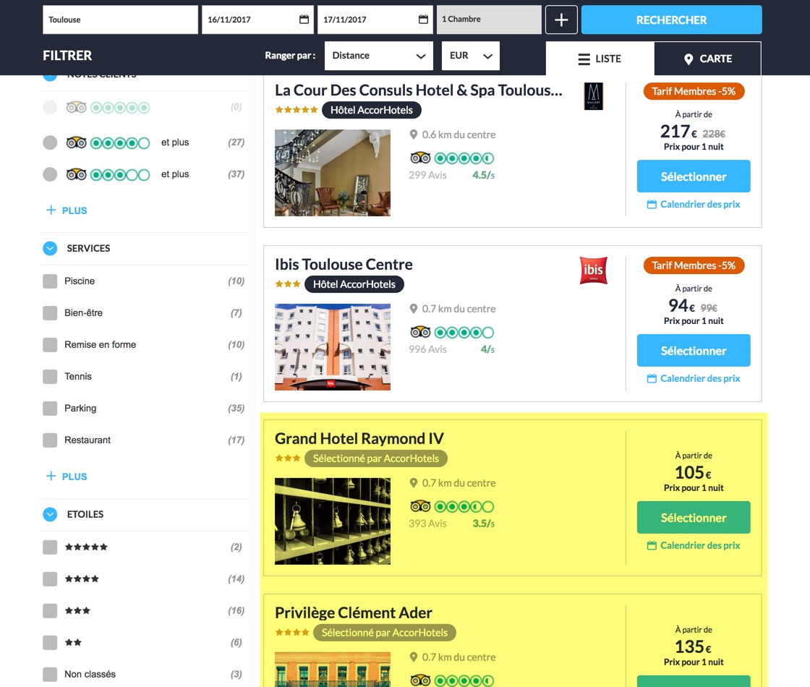Check the two-star Etoiles filter
Screen dimensions: 810x687
point(50,643)
